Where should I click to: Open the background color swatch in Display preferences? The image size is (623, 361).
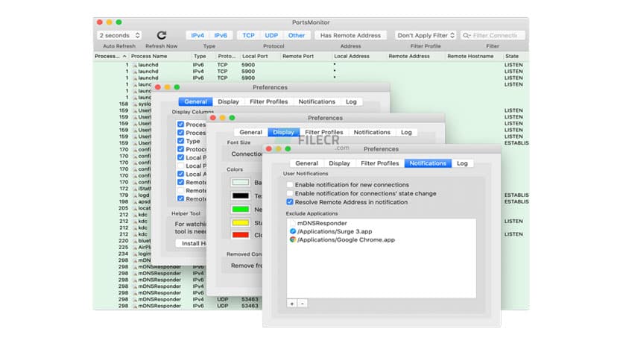(x=241, y=182)
